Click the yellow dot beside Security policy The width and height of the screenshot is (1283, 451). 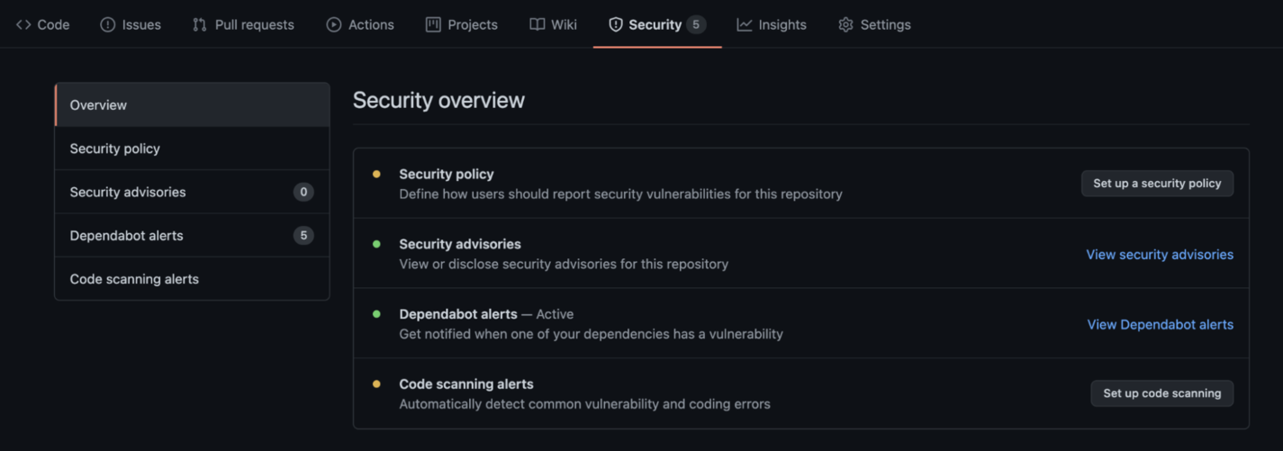pyautogui.click(x=376, y=174)
